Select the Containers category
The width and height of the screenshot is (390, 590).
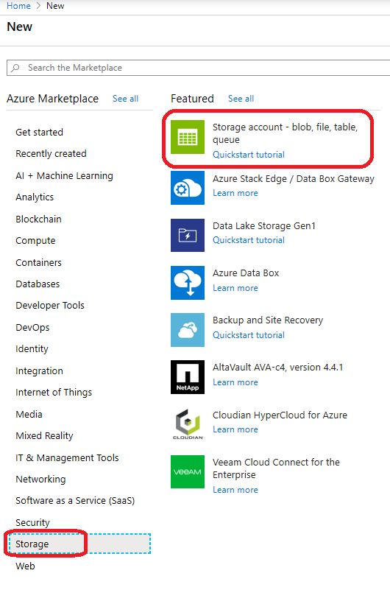point(38,263)
